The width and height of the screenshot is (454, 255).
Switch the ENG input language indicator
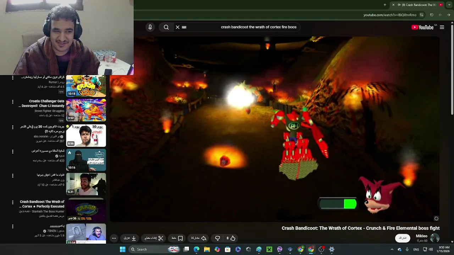point(416,249)
